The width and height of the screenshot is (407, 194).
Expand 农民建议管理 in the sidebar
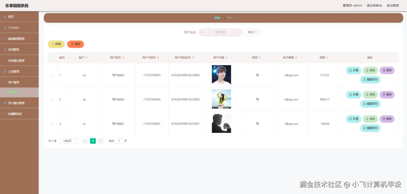(19, 61)
